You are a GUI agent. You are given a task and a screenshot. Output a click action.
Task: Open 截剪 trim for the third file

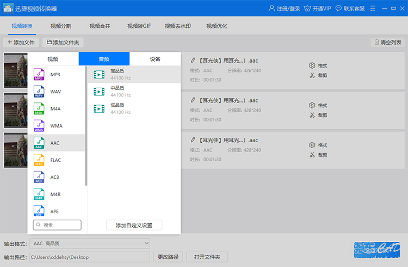(318, 155)
